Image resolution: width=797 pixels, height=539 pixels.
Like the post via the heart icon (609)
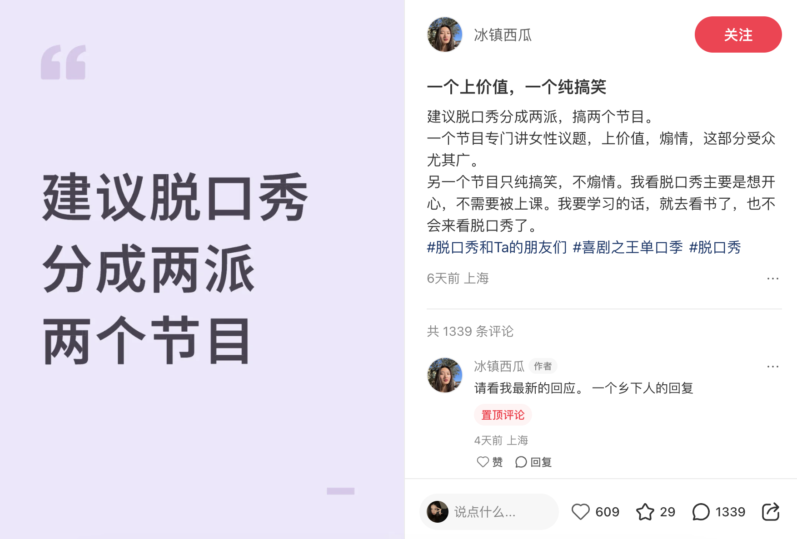(580, 512)
